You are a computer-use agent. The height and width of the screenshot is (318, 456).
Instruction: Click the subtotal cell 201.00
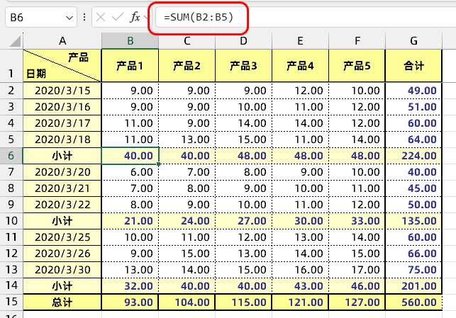pos(413,285)
